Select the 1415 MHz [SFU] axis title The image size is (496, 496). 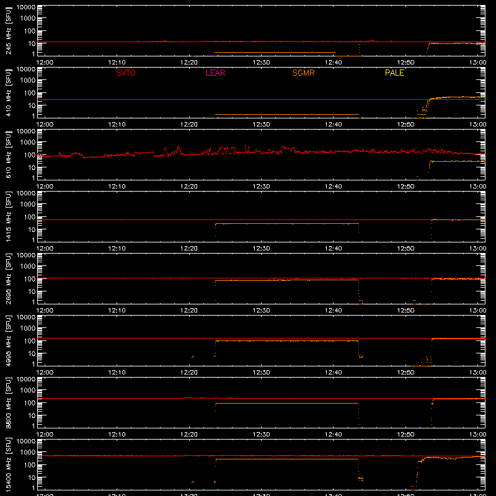point(9,216)
